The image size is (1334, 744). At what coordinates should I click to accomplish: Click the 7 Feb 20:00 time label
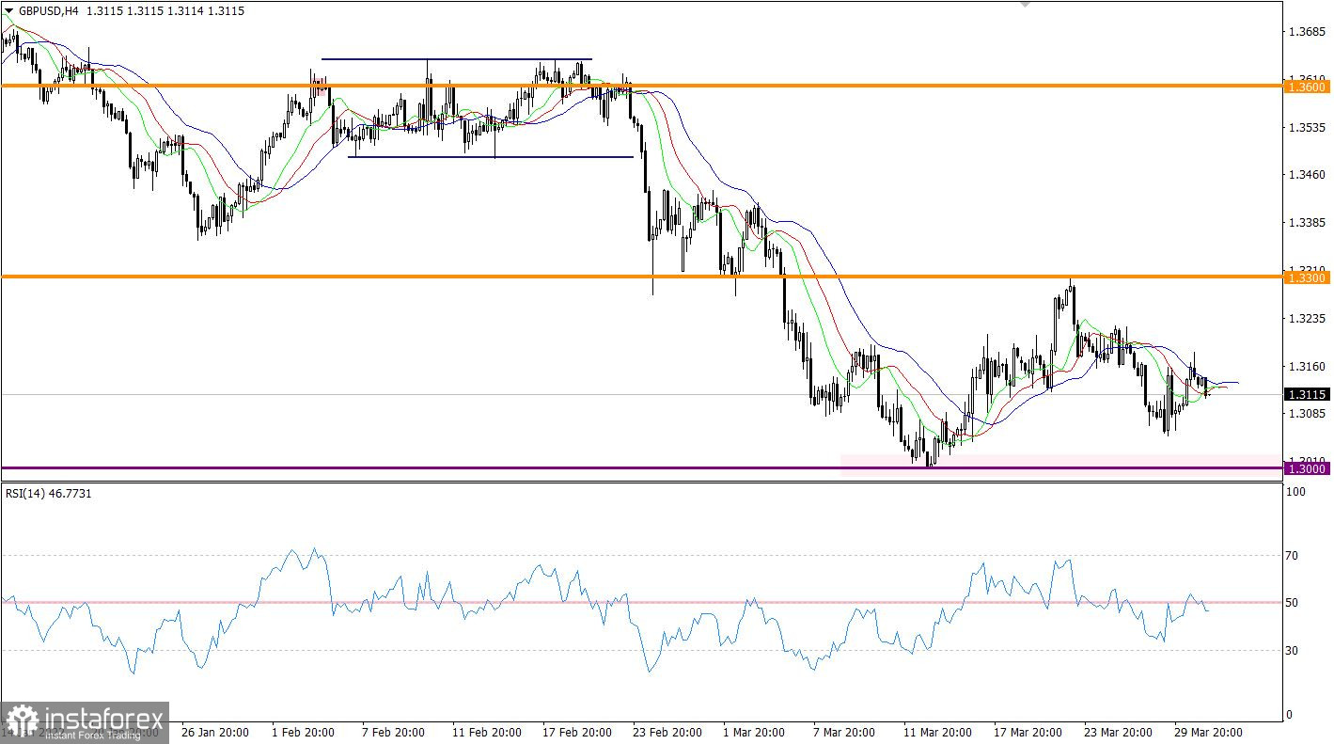pyautogui.click(x=394, y=732)
